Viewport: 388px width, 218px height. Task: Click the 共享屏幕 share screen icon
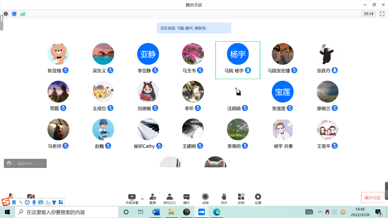coord(132,197)
